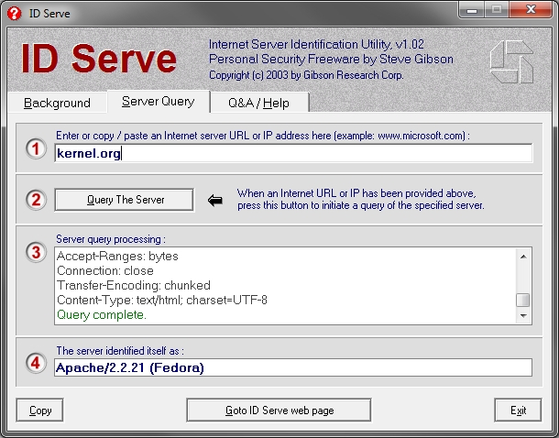Click the 'Internet Server Identification Utility, v1.02' text
Viewport: 559px width, 438px height.
316,45
